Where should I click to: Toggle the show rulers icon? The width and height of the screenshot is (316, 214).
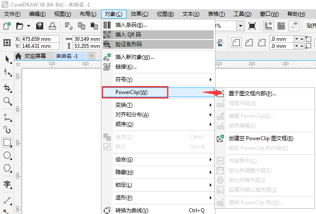tap(268, 26)
